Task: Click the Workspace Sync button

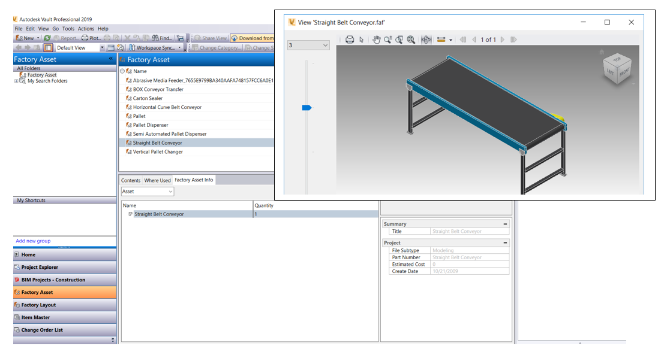Action: coord(152,47)
